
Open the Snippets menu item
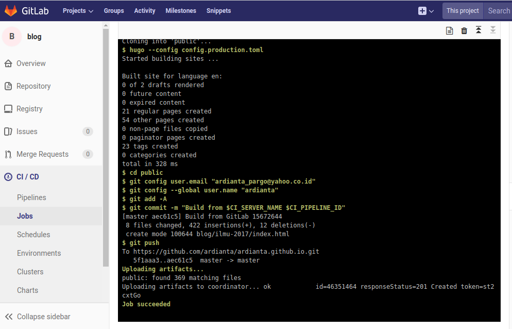coord(218,10)
